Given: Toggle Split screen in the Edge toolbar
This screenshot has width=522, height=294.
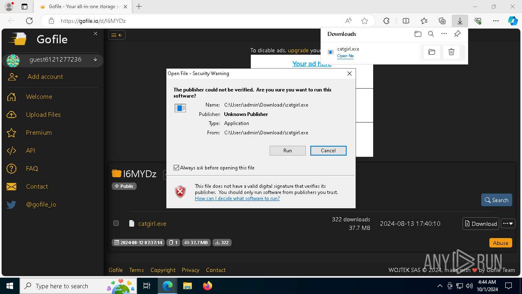Looking at the screenshot, I should coord(406,21).
